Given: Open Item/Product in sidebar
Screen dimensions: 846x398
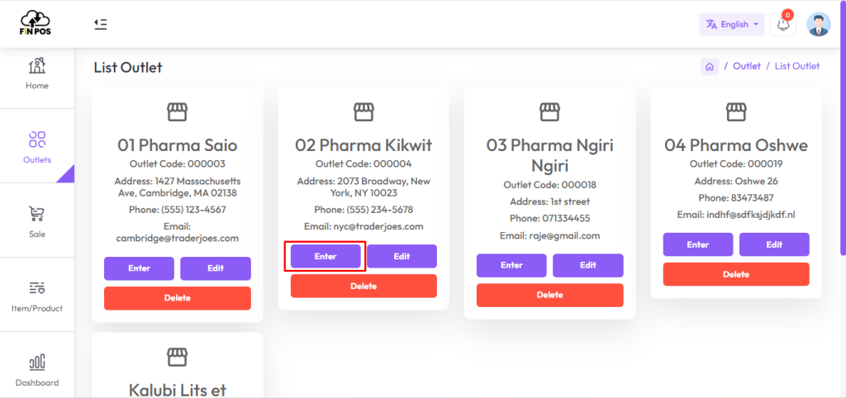Looking at the screenshot, I should [37, 296].
